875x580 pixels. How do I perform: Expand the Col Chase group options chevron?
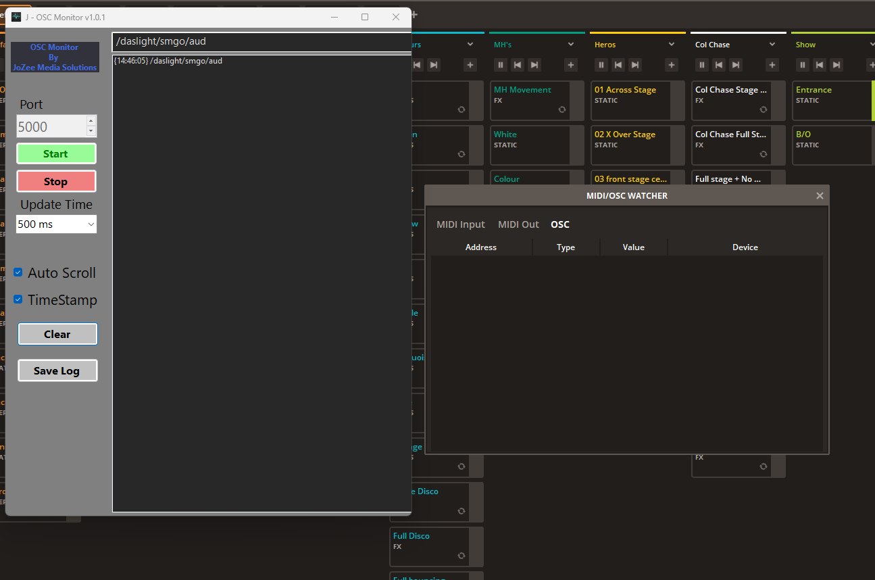point(772,45)
